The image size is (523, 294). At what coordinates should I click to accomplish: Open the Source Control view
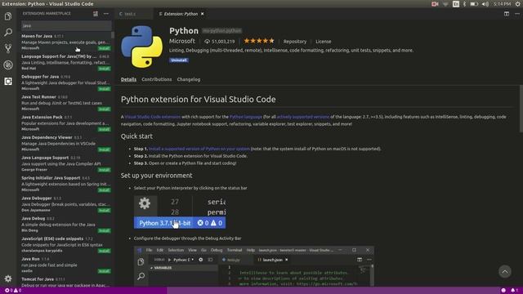click(x=8, y=48)
